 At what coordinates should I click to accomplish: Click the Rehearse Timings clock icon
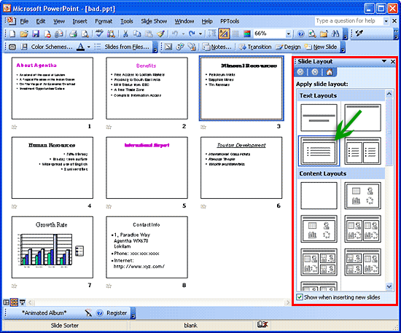point(180,47)
